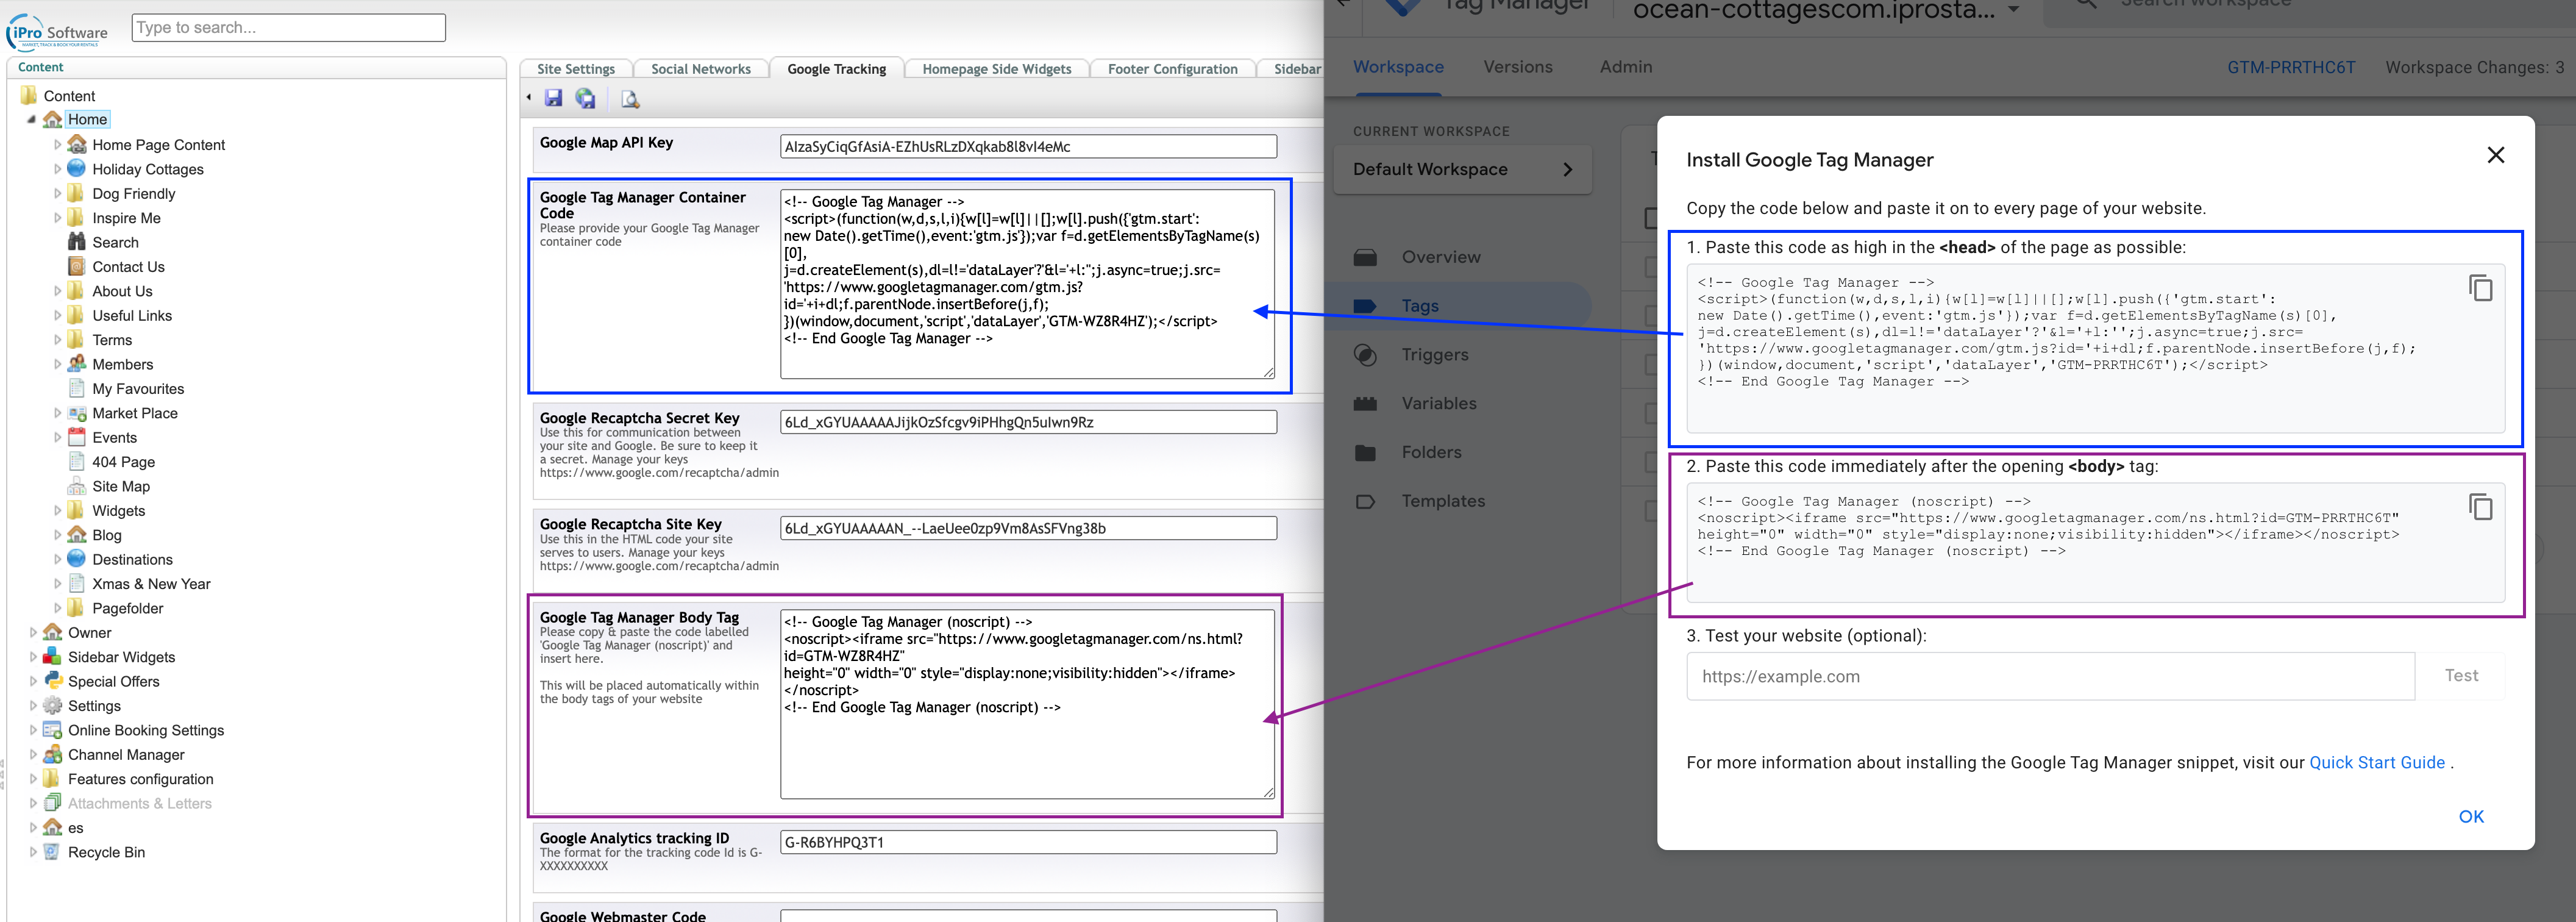Click the OK button in dialog

click(x=2470, y=817)
